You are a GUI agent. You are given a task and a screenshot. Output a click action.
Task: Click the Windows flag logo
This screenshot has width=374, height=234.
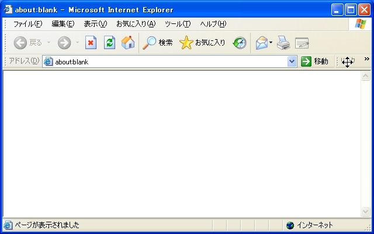(x=361, y=24)
